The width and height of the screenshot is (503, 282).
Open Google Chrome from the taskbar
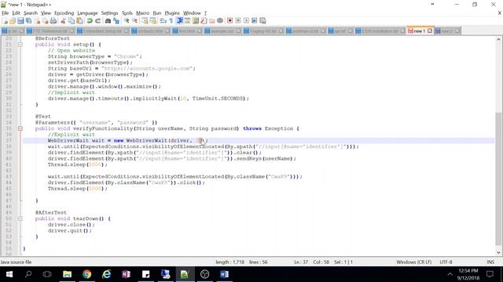[x=86, y=274]
